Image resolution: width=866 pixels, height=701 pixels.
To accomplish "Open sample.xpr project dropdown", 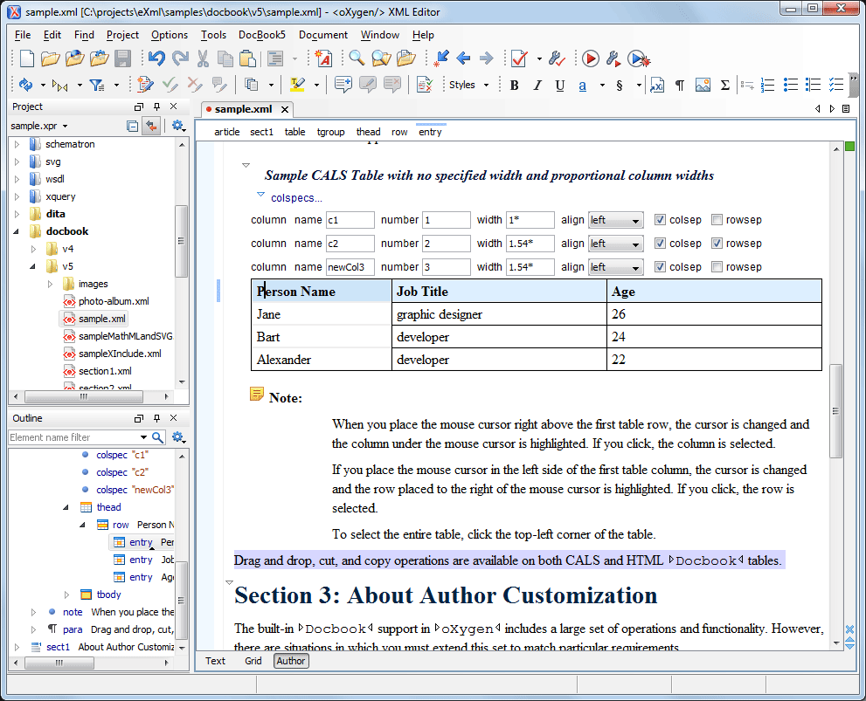I will 39,126.
